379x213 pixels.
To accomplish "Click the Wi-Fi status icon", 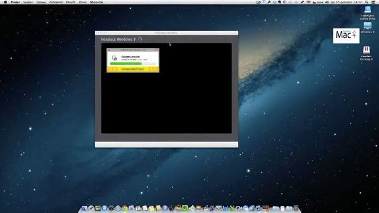I will pos(309,2).
